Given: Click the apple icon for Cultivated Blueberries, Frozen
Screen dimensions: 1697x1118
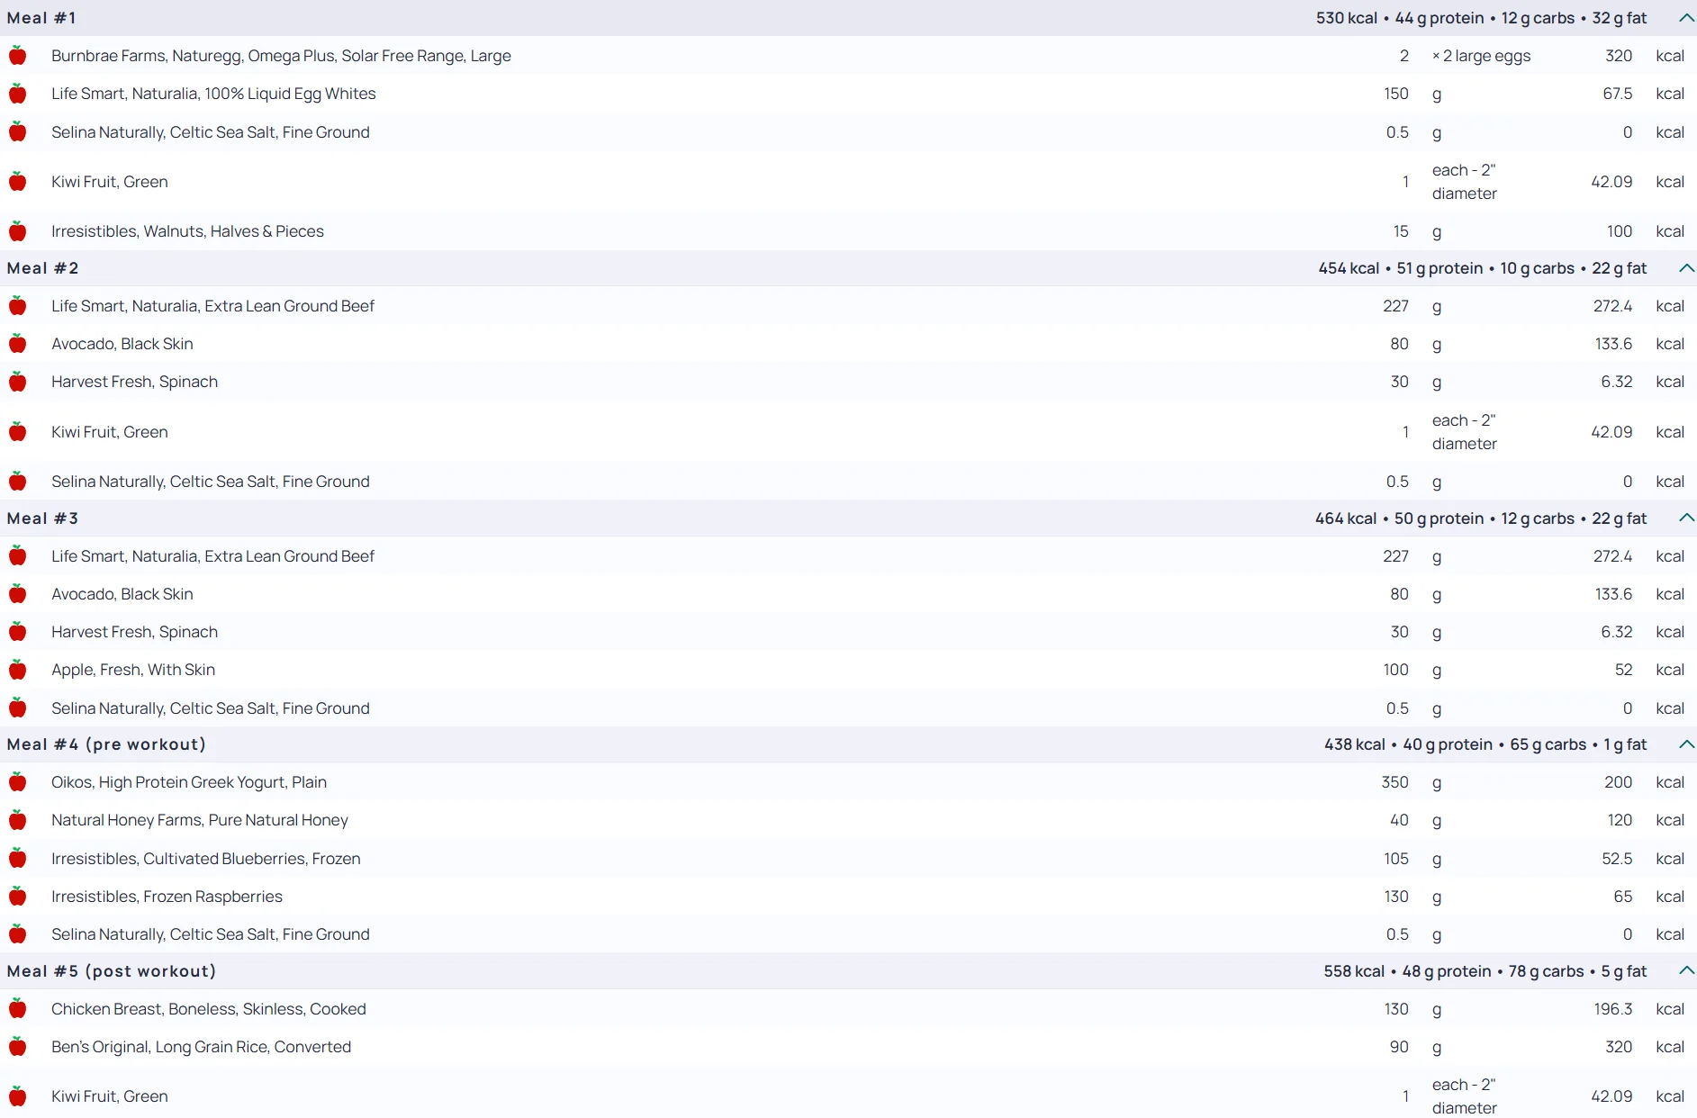Looking at the screenshot, I should point(17,859).
